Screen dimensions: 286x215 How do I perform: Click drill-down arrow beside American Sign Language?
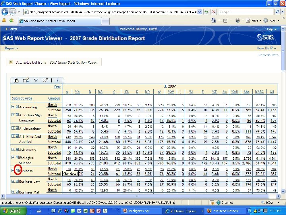click(17, 115)
